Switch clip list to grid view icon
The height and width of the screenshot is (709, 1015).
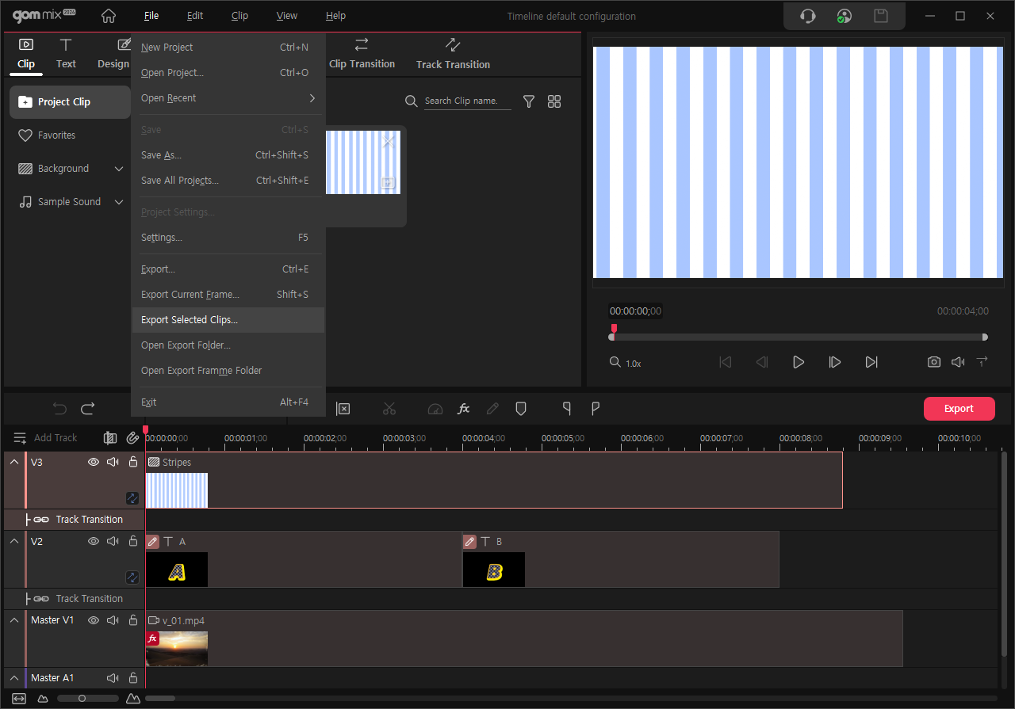click(554, 101)
